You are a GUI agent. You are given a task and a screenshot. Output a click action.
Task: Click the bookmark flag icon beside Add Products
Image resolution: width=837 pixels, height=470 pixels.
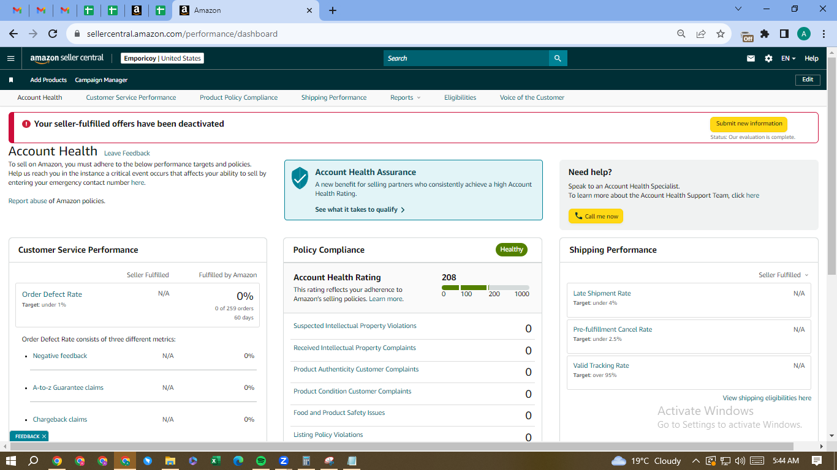coord(10,80)
